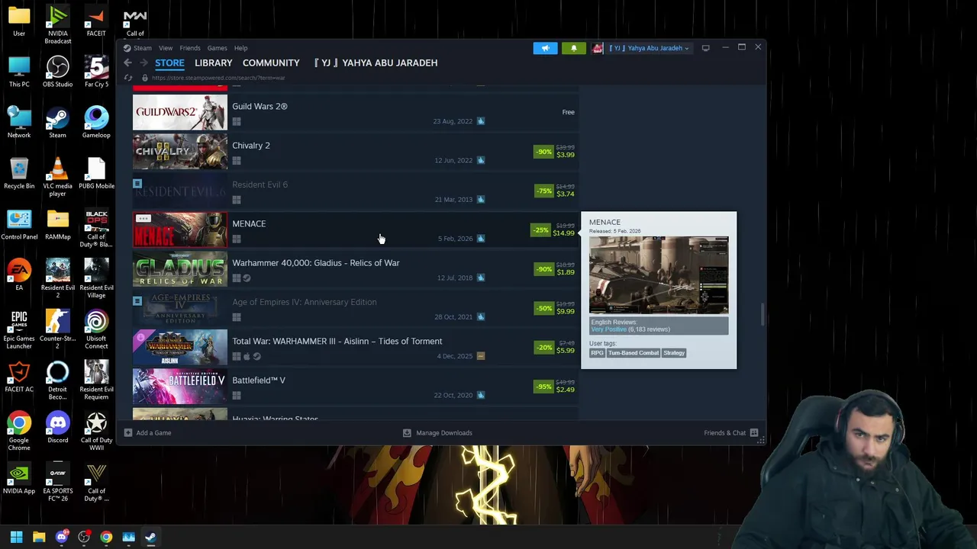Switch to the COMMUNITY tab

point(271,63)
